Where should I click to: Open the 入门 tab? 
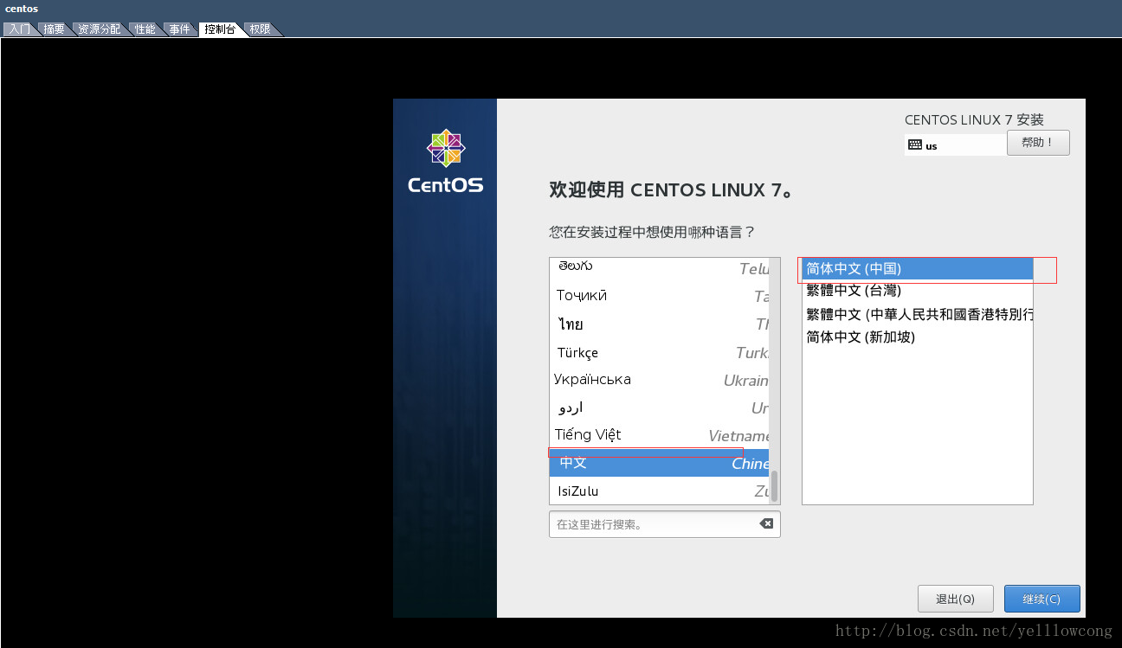click(x=19, y=29)
